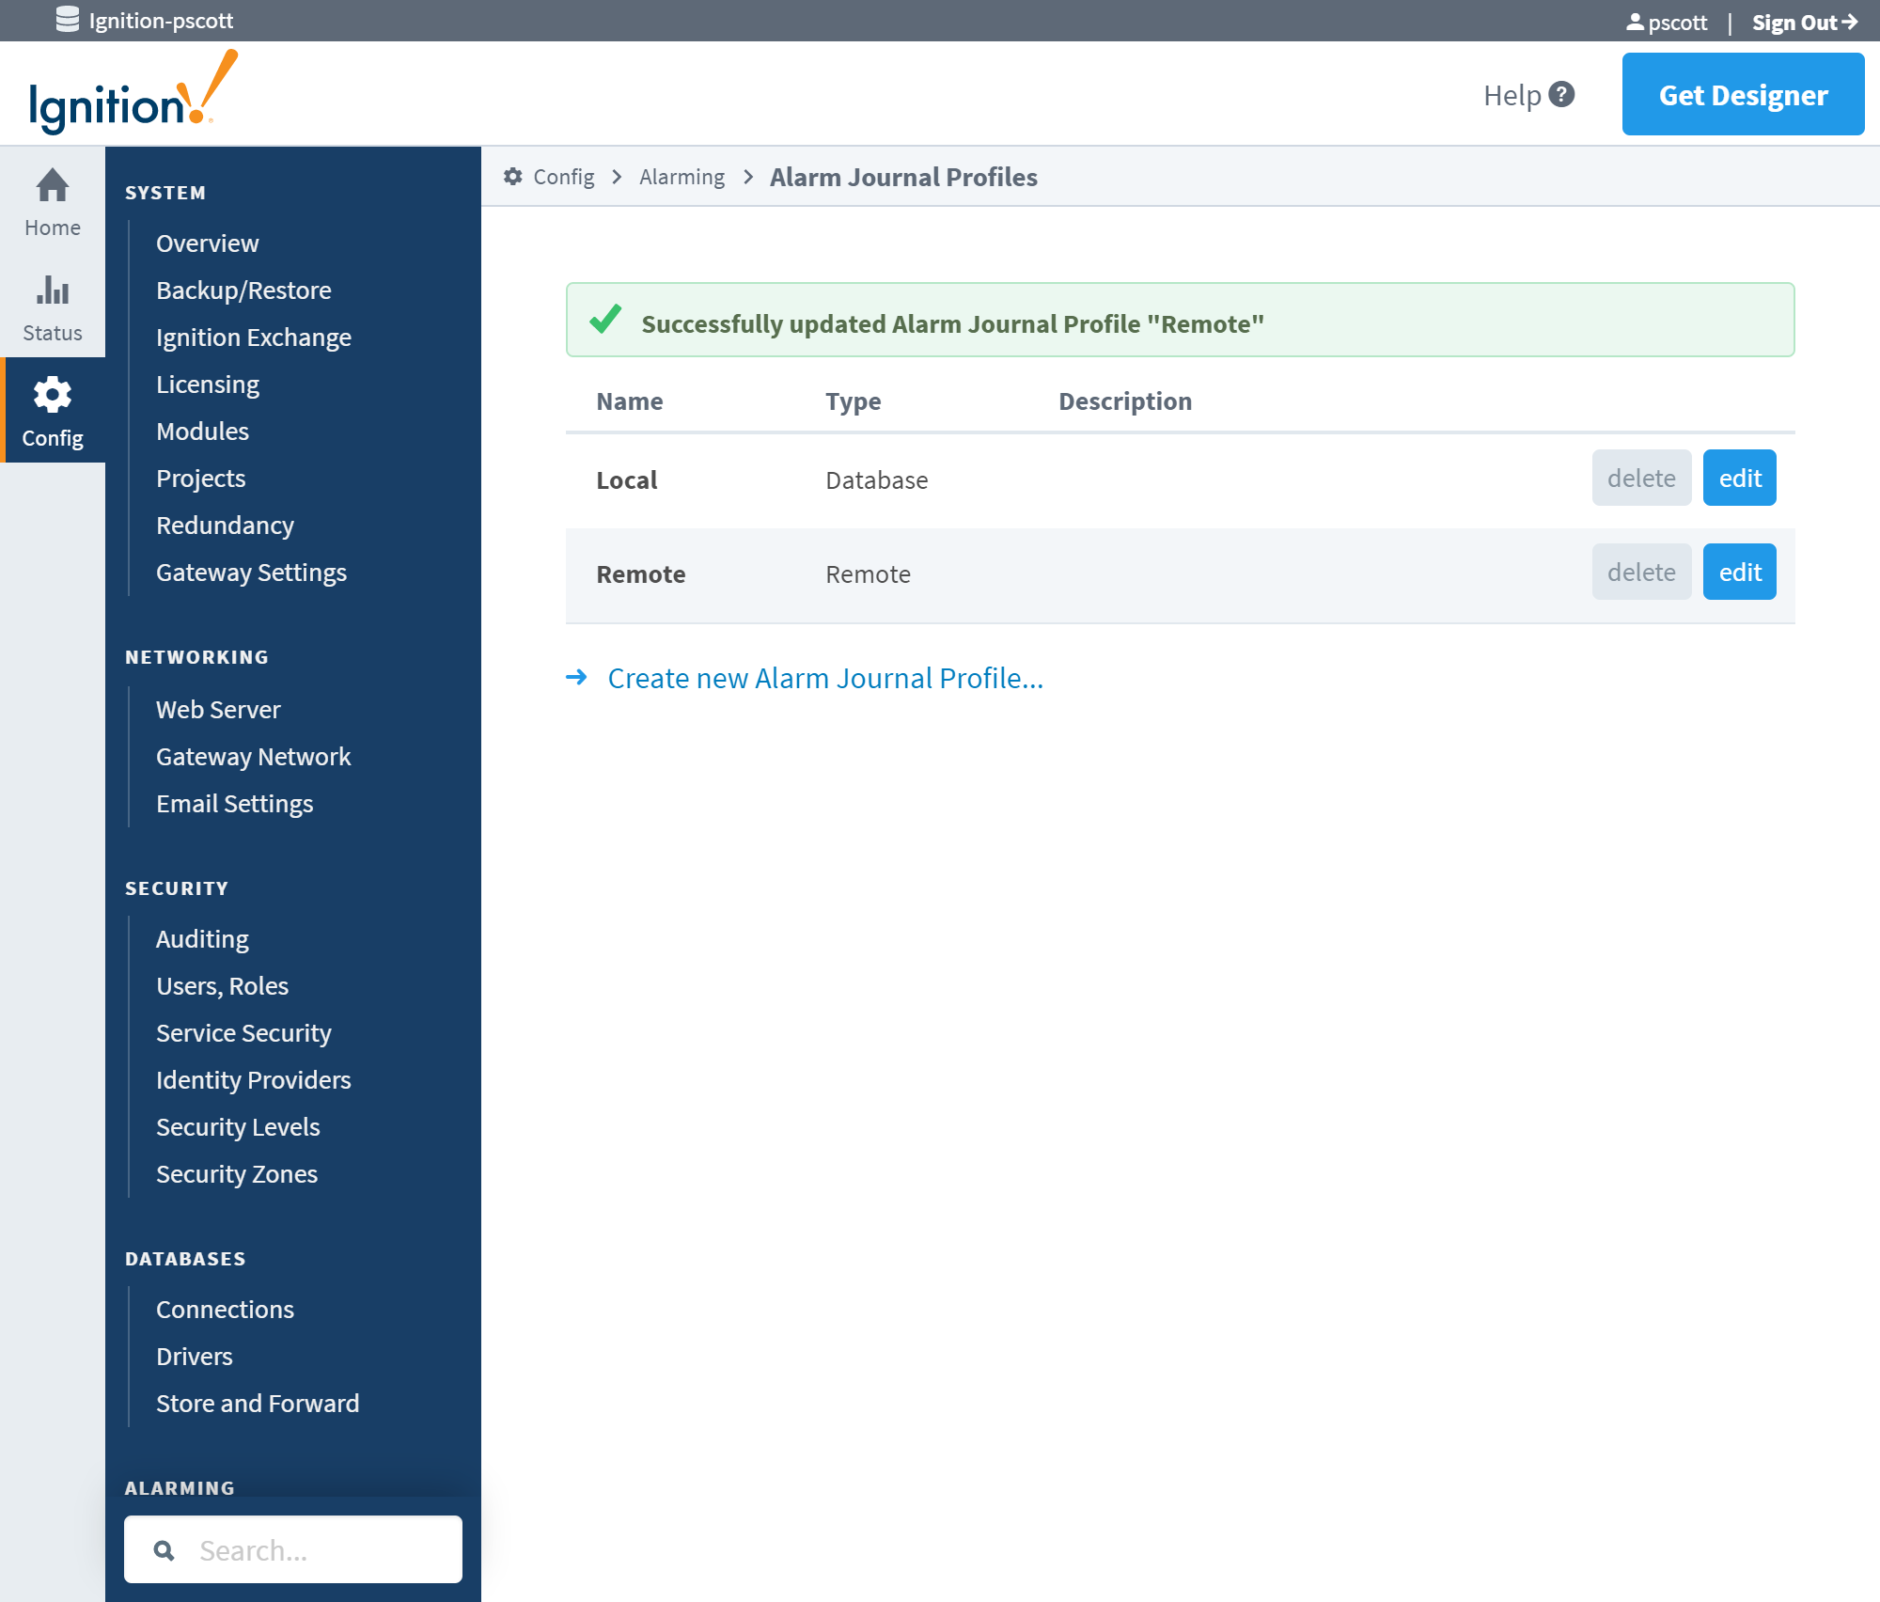Delete the Local journal profile
The width and height of the screenshot is (1880, 1602).
pyautogui.click(x=1641, y=478)
